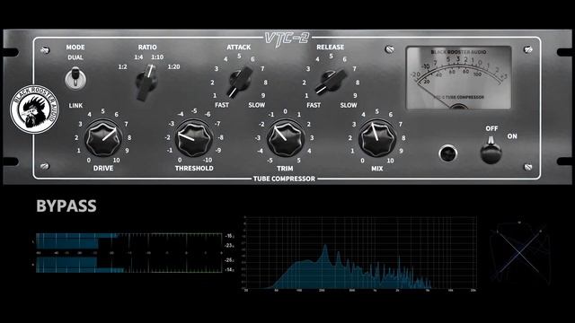
Task: Click the THRESHOLD knob
Action: pyautogui.click(x=194, y=138)
